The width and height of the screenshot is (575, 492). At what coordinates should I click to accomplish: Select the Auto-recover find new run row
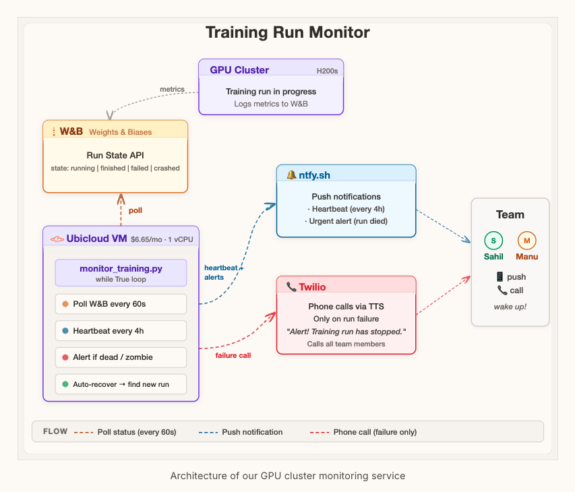click(x=121, y=384)
